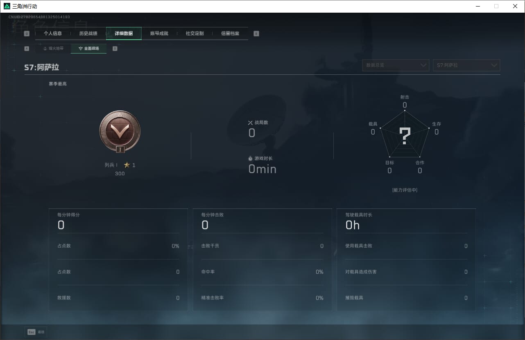Click the 载具 radar axis label
525x340 pixels.
point(373,124)
